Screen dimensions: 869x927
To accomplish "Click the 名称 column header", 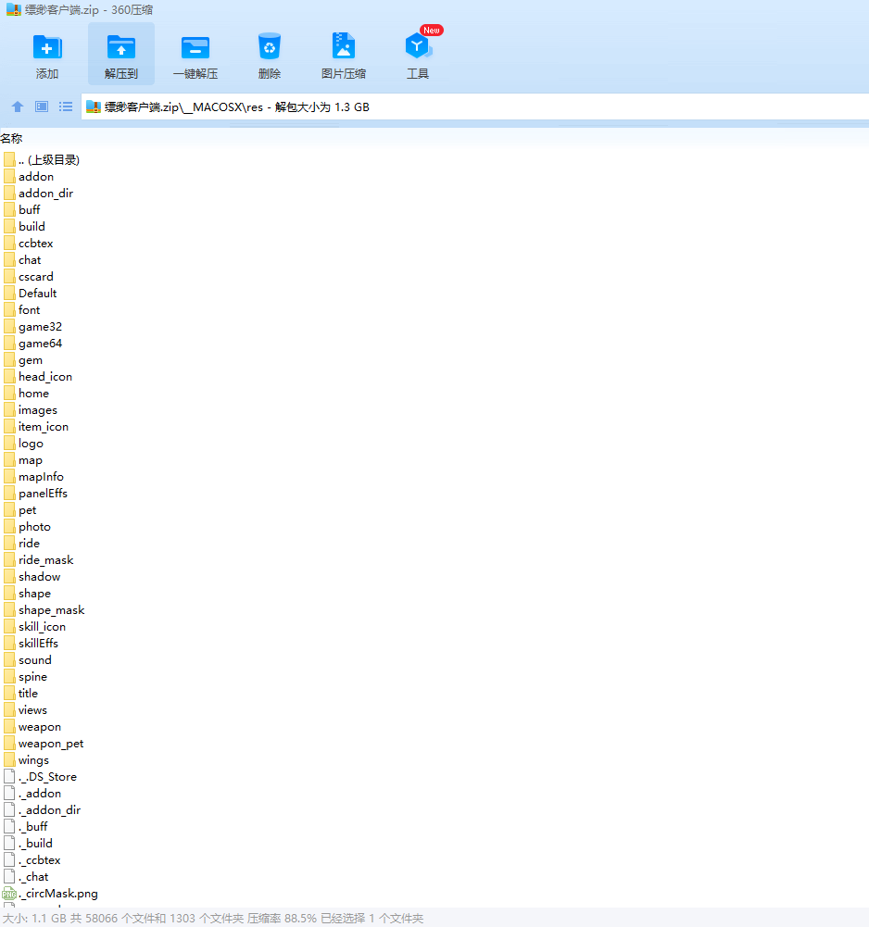I will 12,138.
